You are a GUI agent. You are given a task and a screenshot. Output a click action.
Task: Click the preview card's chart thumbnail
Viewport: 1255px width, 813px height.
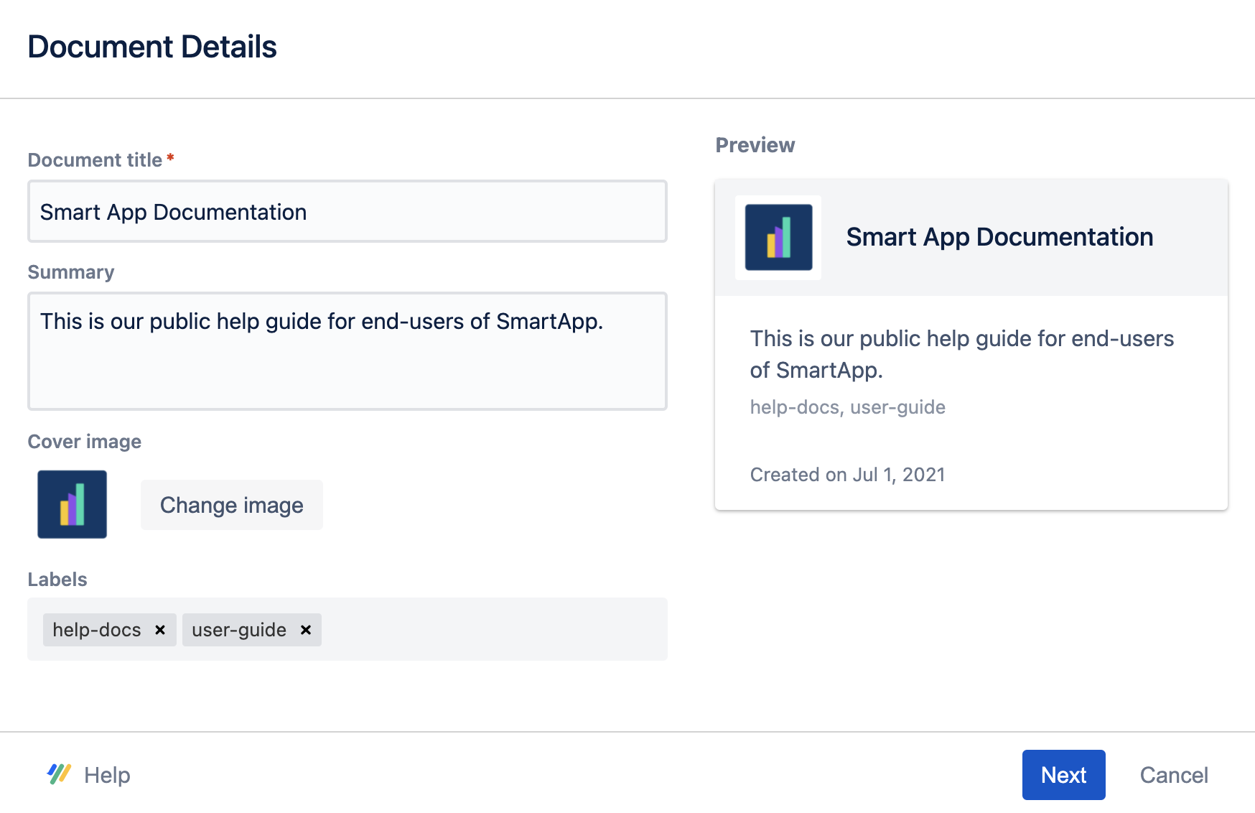coord(778,238)
